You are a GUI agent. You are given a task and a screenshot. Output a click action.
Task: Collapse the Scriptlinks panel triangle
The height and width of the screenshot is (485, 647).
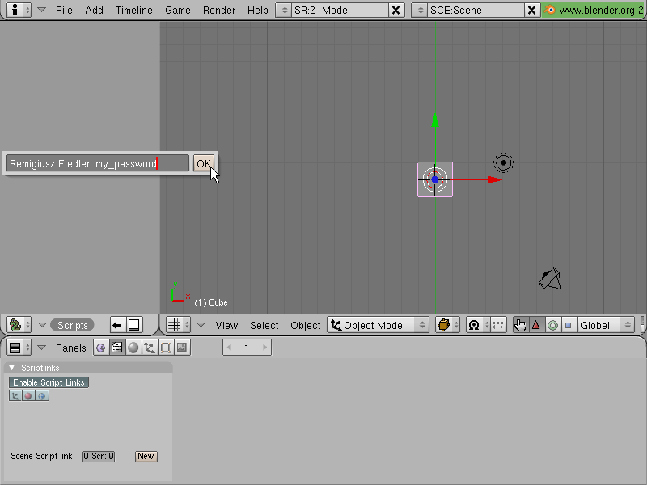pos(12,368)
